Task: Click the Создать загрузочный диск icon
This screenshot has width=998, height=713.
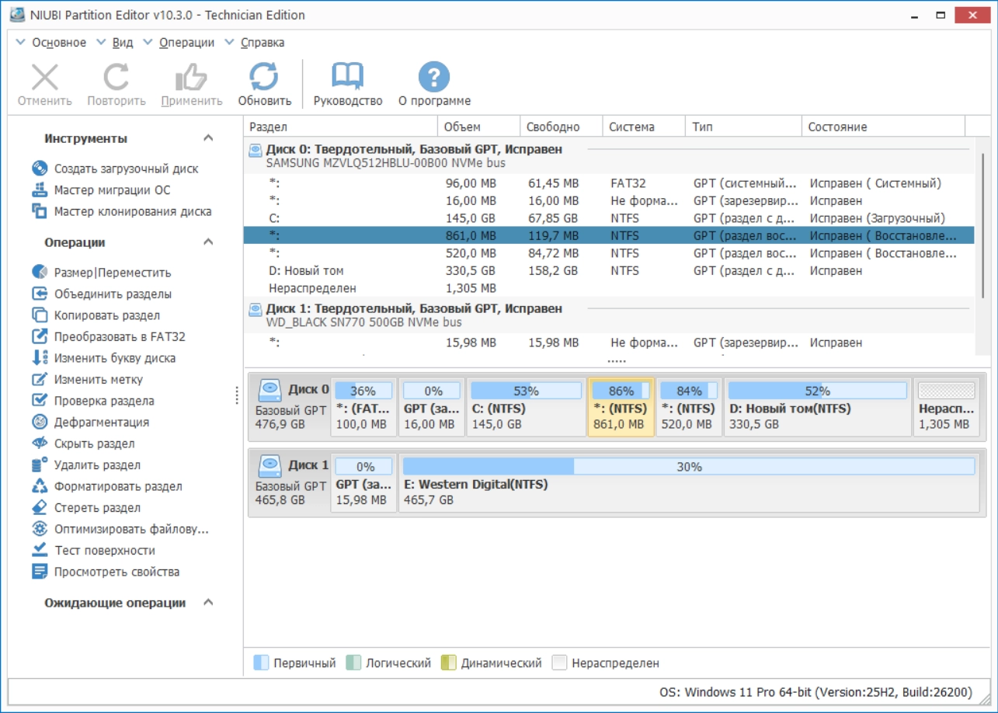Action: pyautogui.click(x=40, y=169)
